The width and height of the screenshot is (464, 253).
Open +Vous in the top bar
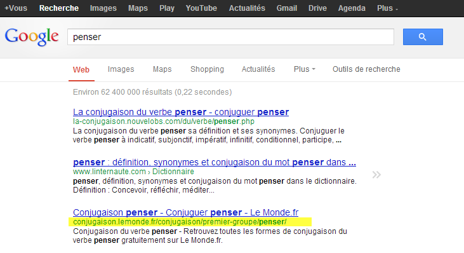coord(16,8)
